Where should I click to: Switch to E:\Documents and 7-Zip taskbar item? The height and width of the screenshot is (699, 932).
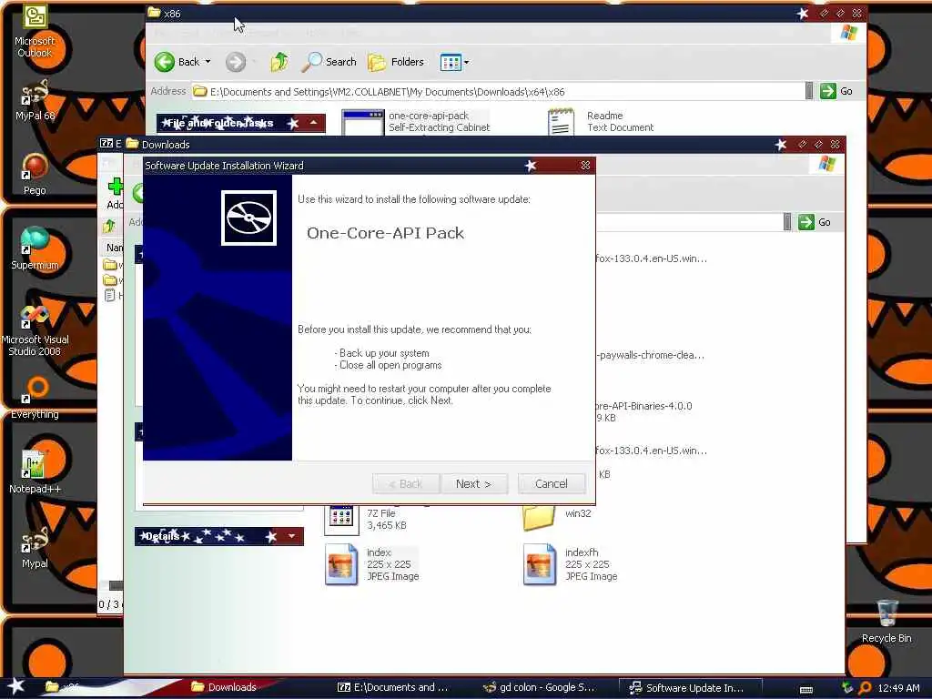click(393, 687)
